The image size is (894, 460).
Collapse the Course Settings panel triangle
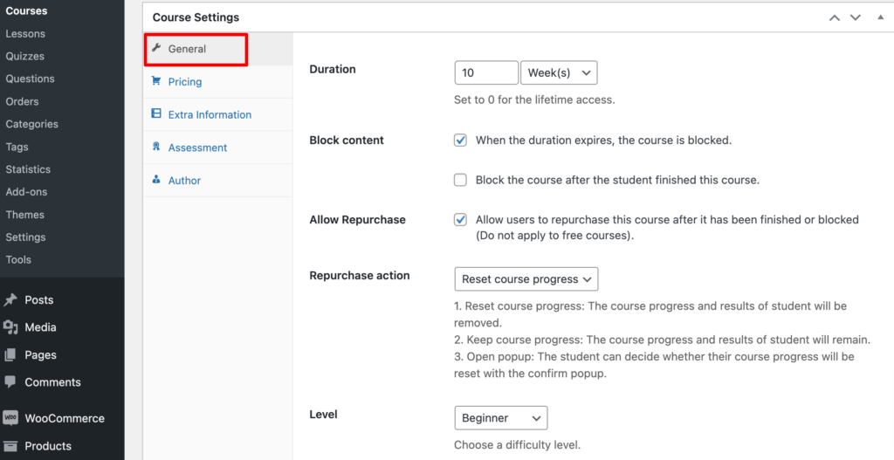[880, 17]
